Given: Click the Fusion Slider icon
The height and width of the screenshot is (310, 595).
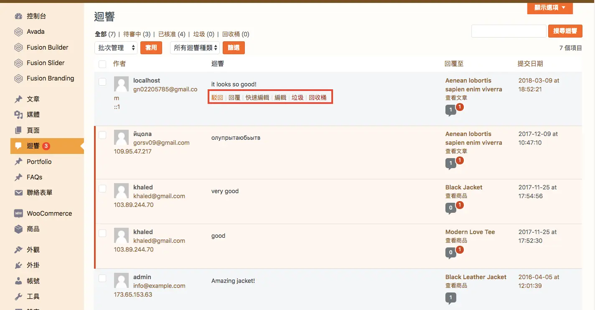Looking at the screenshot, I should pyautogui.click(x=18, y=63).
